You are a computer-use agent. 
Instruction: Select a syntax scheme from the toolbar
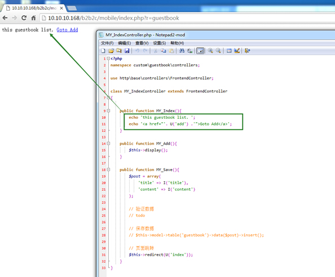[229, 51]
